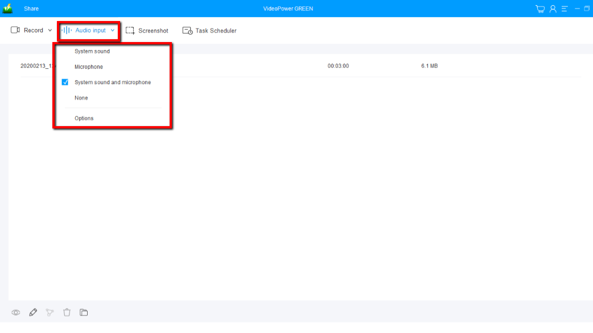Open the folder icon at bottom toolbar
Viewport: 593px width, 333px height.
point(84,312)
